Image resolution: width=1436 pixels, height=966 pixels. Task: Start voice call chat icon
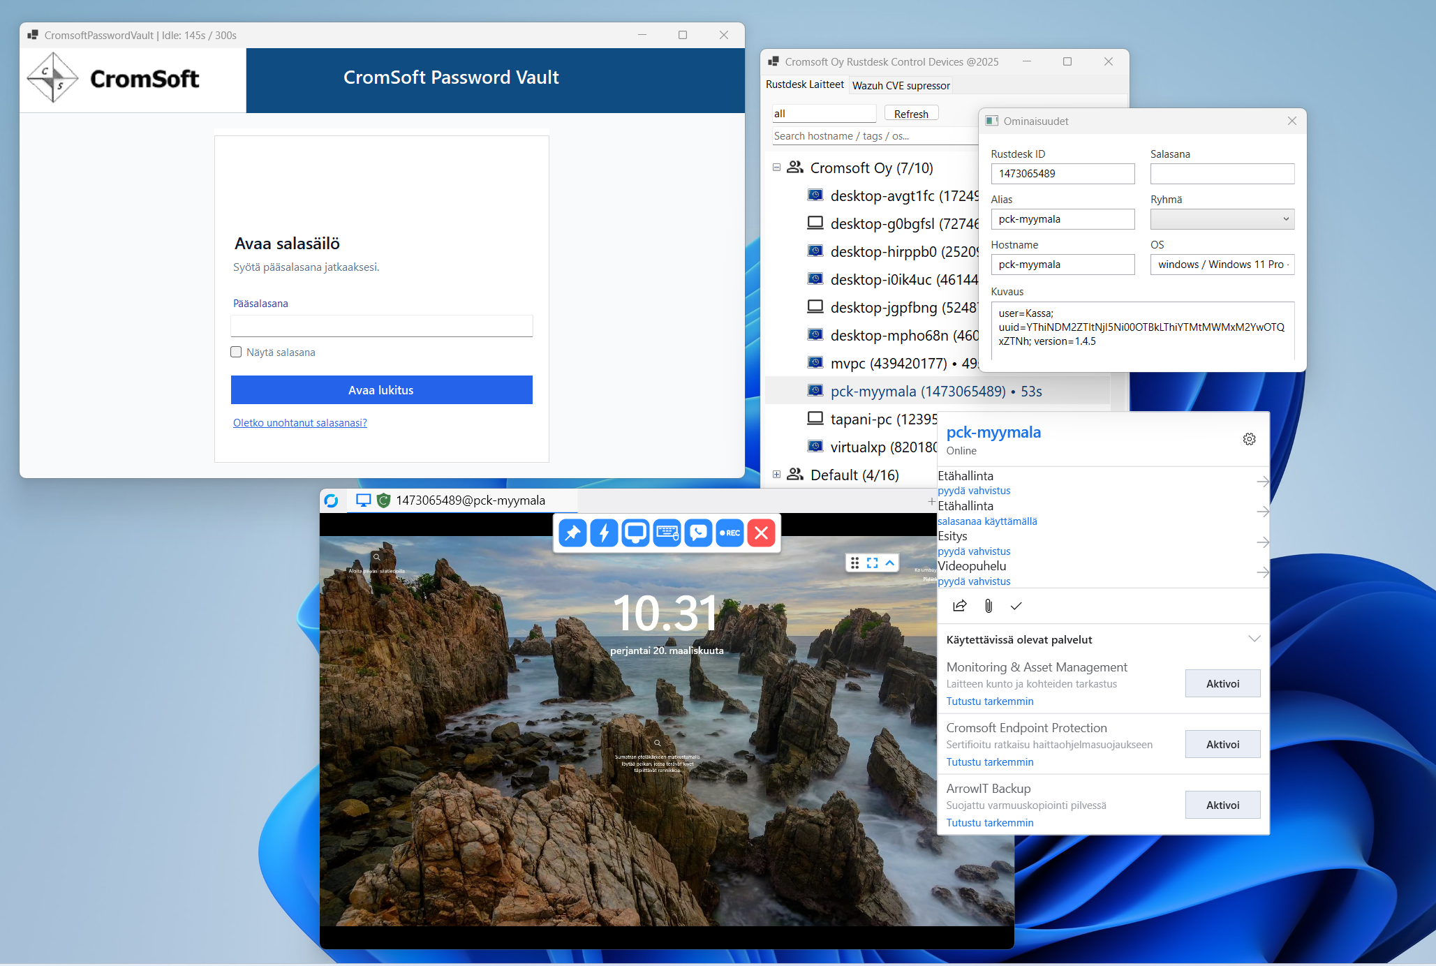tap(698, 533)
